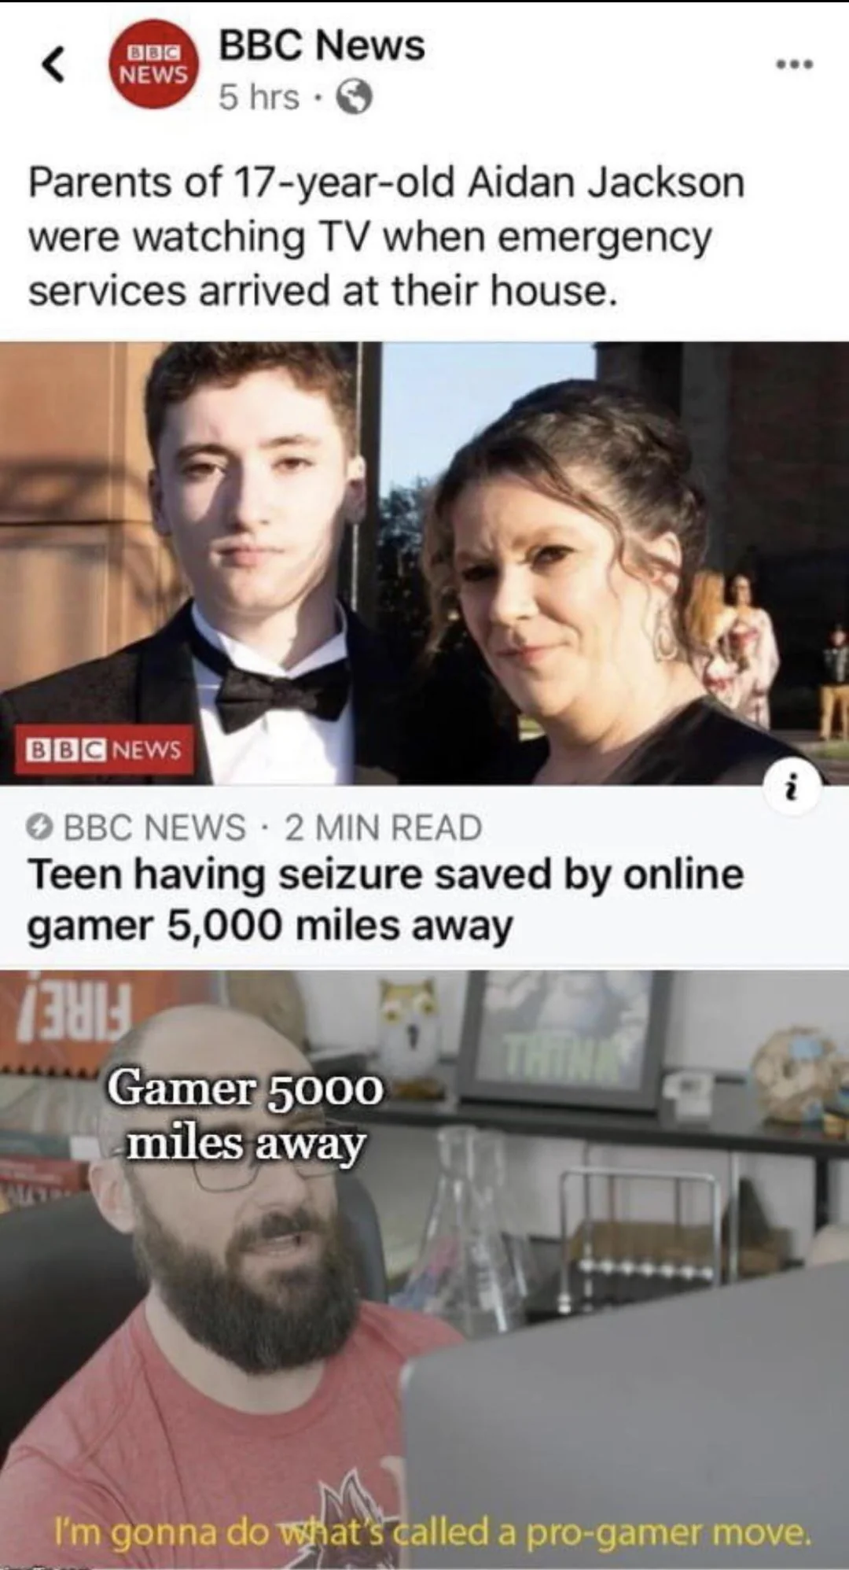Click the yellow pro-gamer move subtitle

[430, 1531]
